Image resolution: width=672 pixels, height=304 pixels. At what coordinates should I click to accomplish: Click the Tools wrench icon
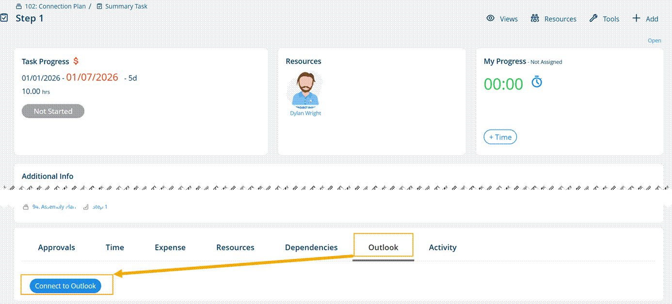pos(593,18)
